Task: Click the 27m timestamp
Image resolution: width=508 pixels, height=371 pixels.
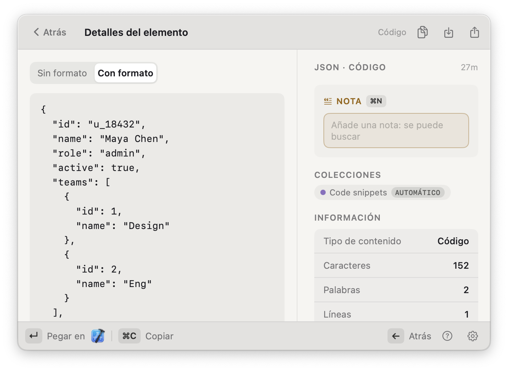Action: coord(469,68)
